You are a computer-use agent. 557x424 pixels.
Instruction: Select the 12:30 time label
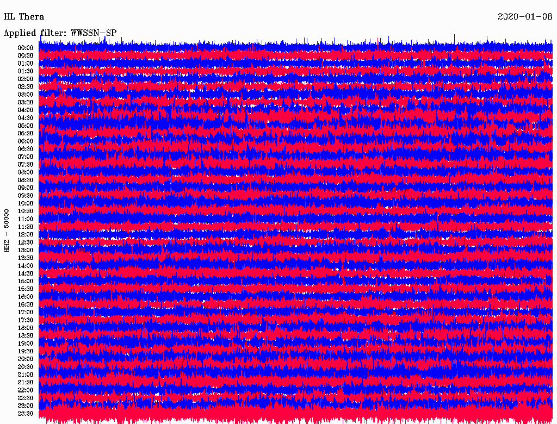point(25,242)
